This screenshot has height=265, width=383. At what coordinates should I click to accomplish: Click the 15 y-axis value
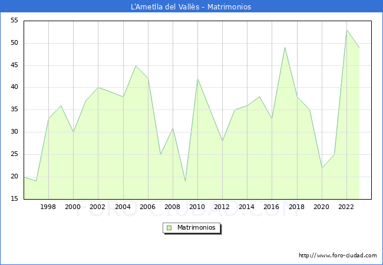click(15, 198)
